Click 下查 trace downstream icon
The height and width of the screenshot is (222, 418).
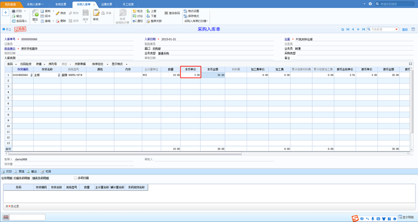click(148, 16)
